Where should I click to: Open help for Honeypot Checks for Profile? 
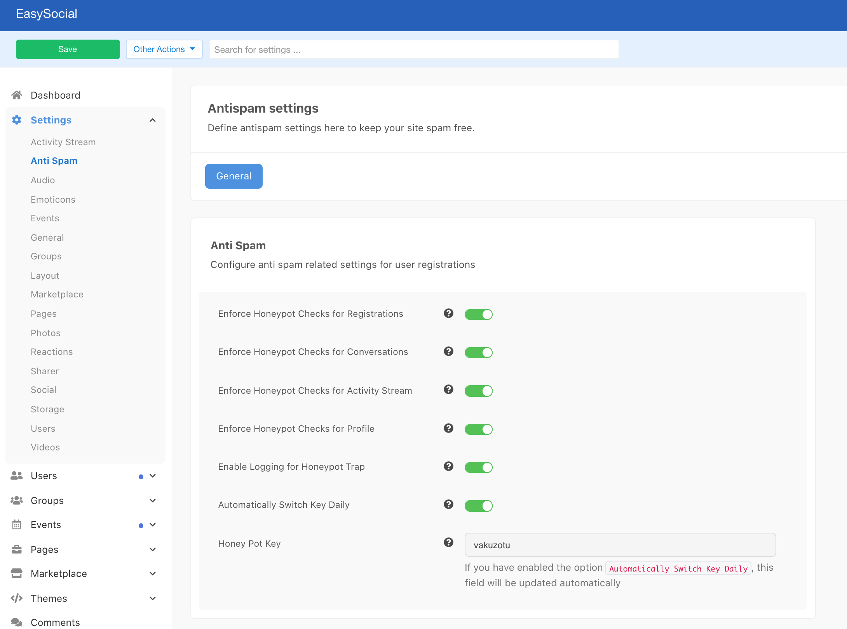448,428
